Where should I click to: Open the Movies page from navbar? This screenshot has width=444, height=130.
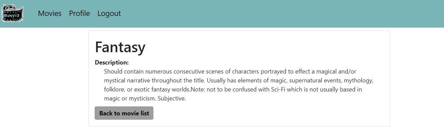(x=49, y=14)
